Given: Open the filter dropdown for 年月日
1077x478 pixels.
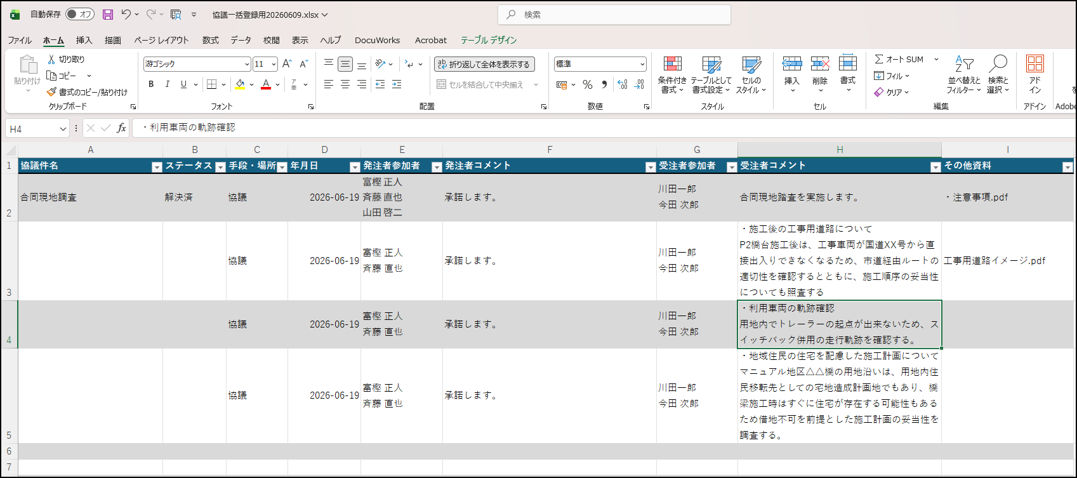Looking at the screenshot, I should 355,167.
